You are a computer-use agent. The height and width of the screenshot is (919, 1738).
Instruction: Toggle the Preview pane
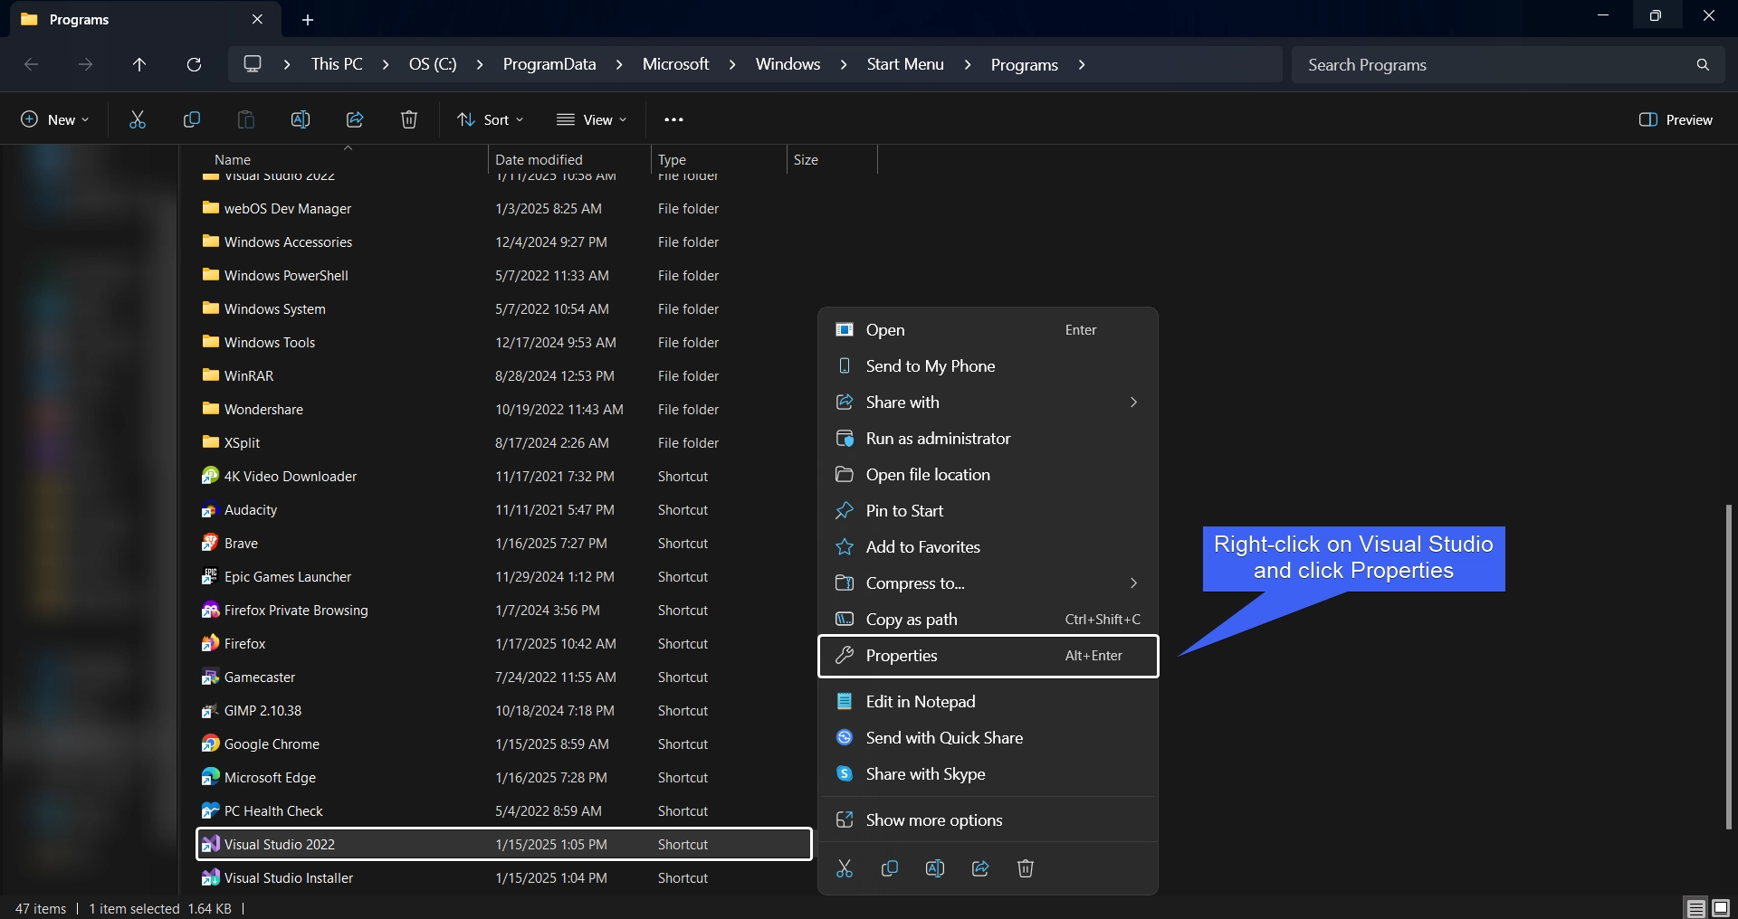pyautogui.click(x=1676, y=119)
